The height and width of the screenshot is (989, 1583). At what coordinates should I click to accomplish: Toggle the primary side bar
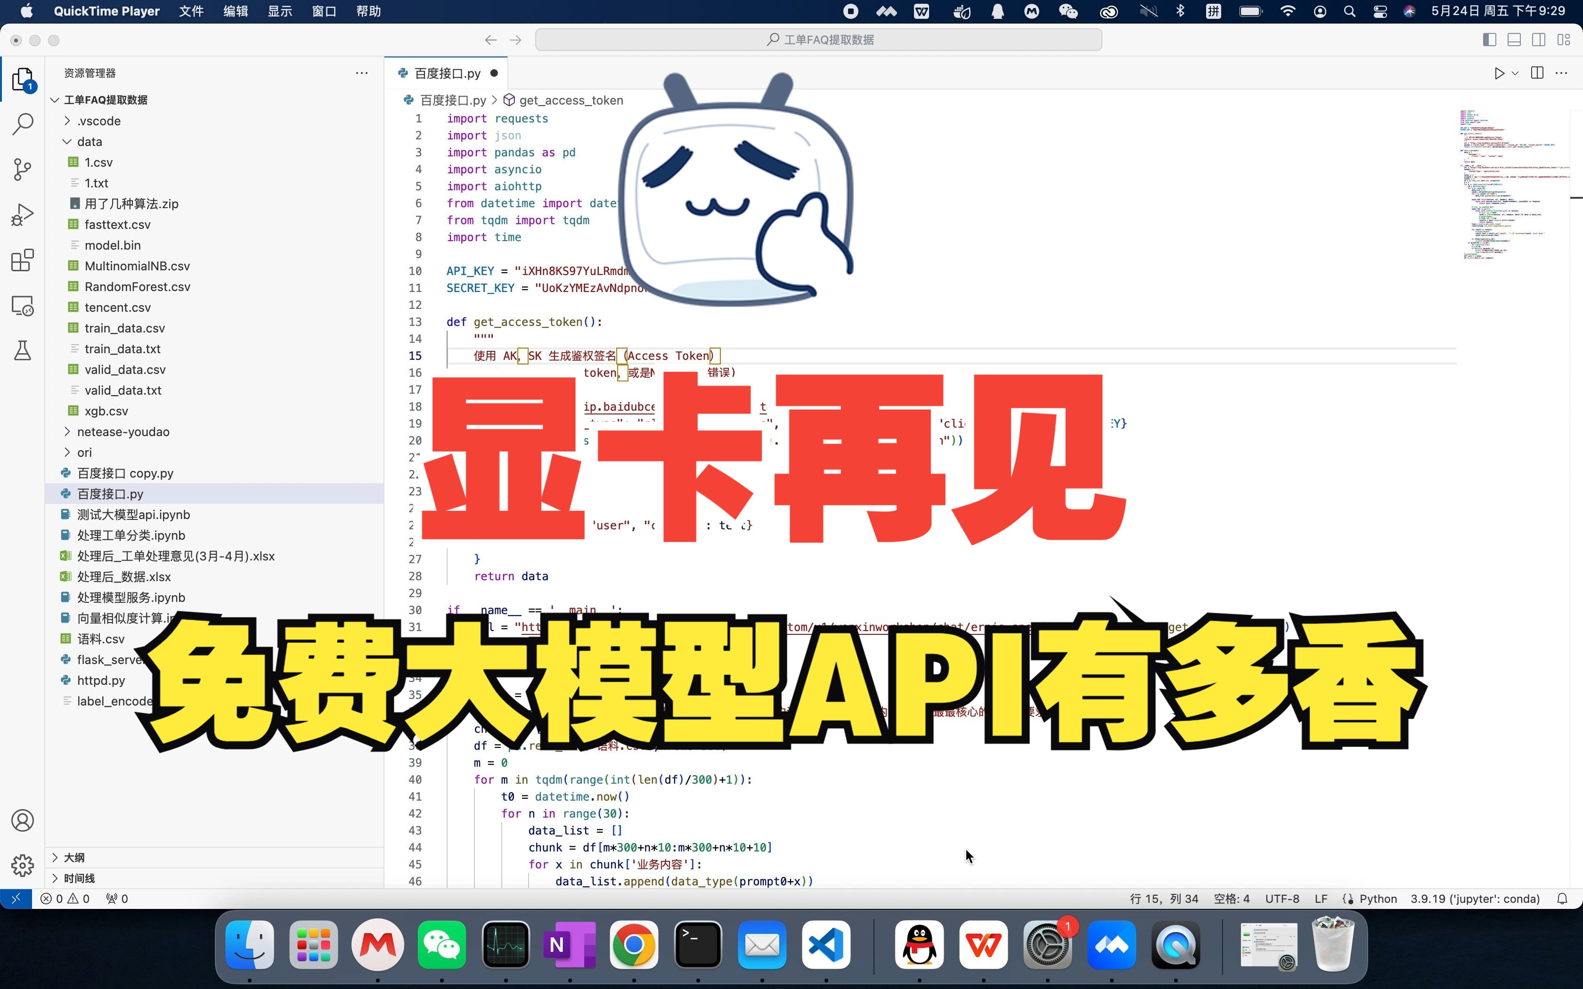1489,40
